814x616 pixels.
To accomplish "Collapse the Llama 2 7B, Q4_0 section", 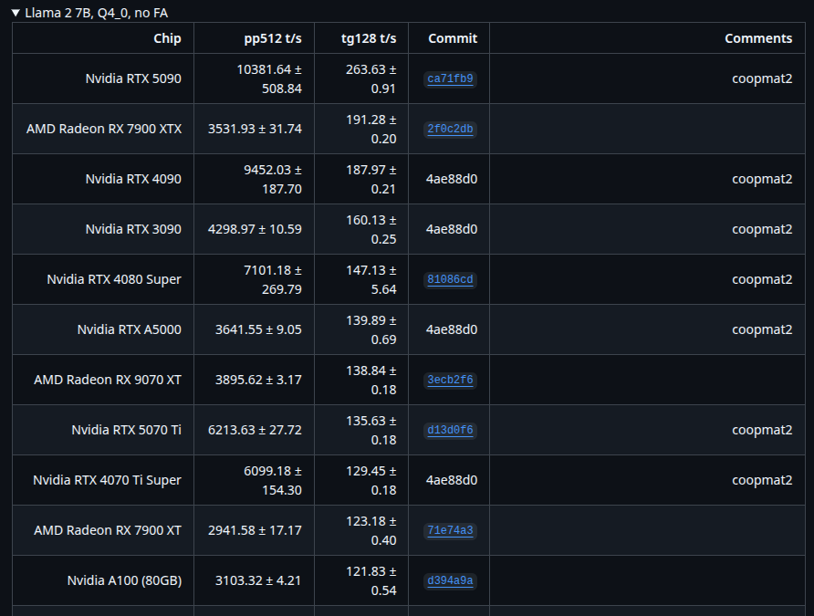I will [89, 13].
